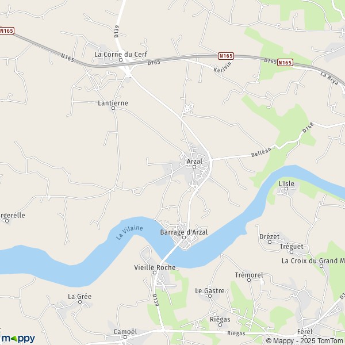Select the Riégas locality marker
This screenshot has width=345, height=345.
(x=220, y=325)
